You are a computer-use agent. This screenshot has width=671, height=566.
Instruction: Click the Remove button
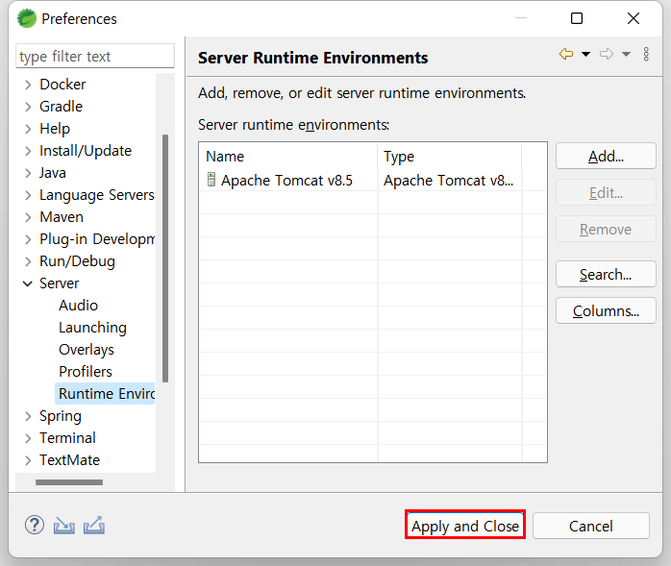point(606,229)
